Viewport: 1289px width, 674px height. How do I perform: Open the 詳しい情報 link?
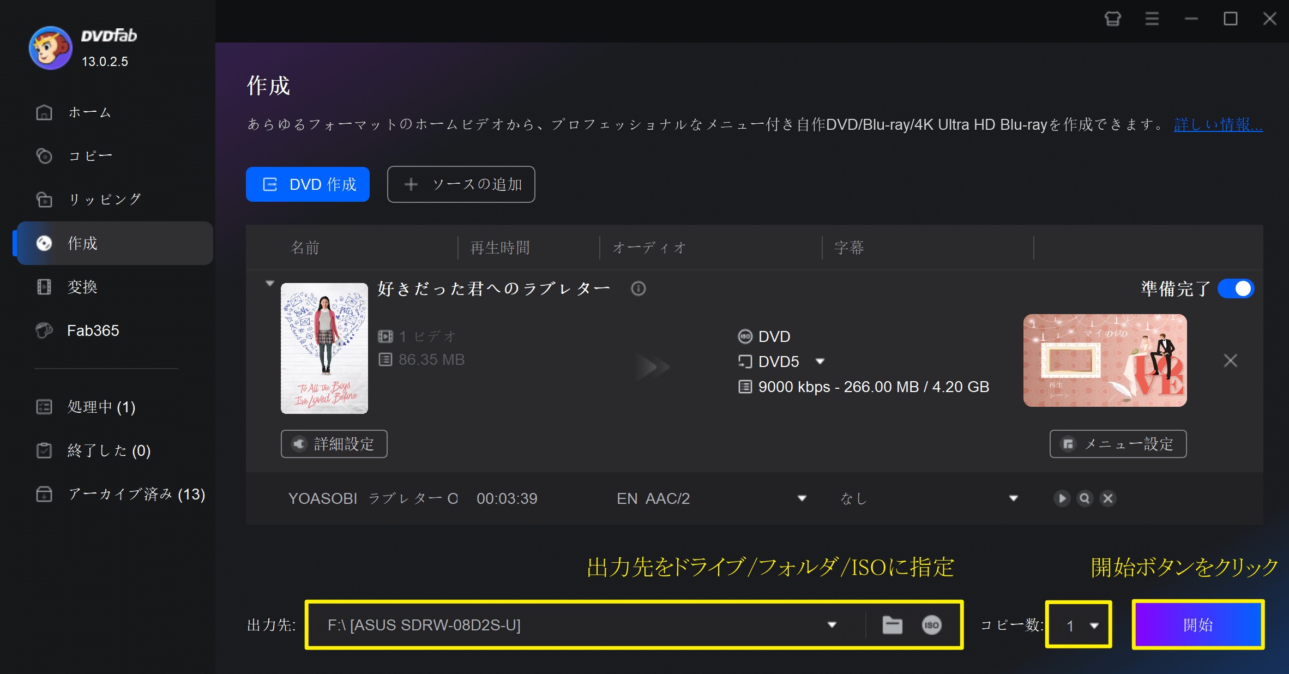point(1218,125)
